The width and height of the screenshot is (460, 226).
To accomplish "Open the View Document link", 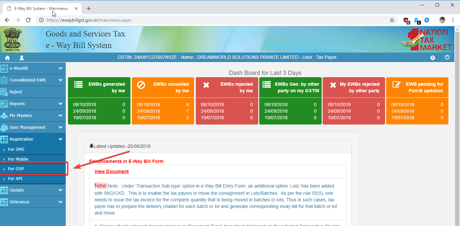I will coord(111,171).
